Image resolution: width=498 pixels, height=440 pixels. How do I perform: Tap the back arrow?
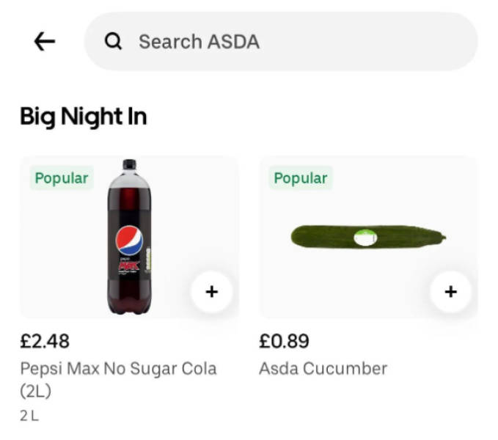coord(45,42)
